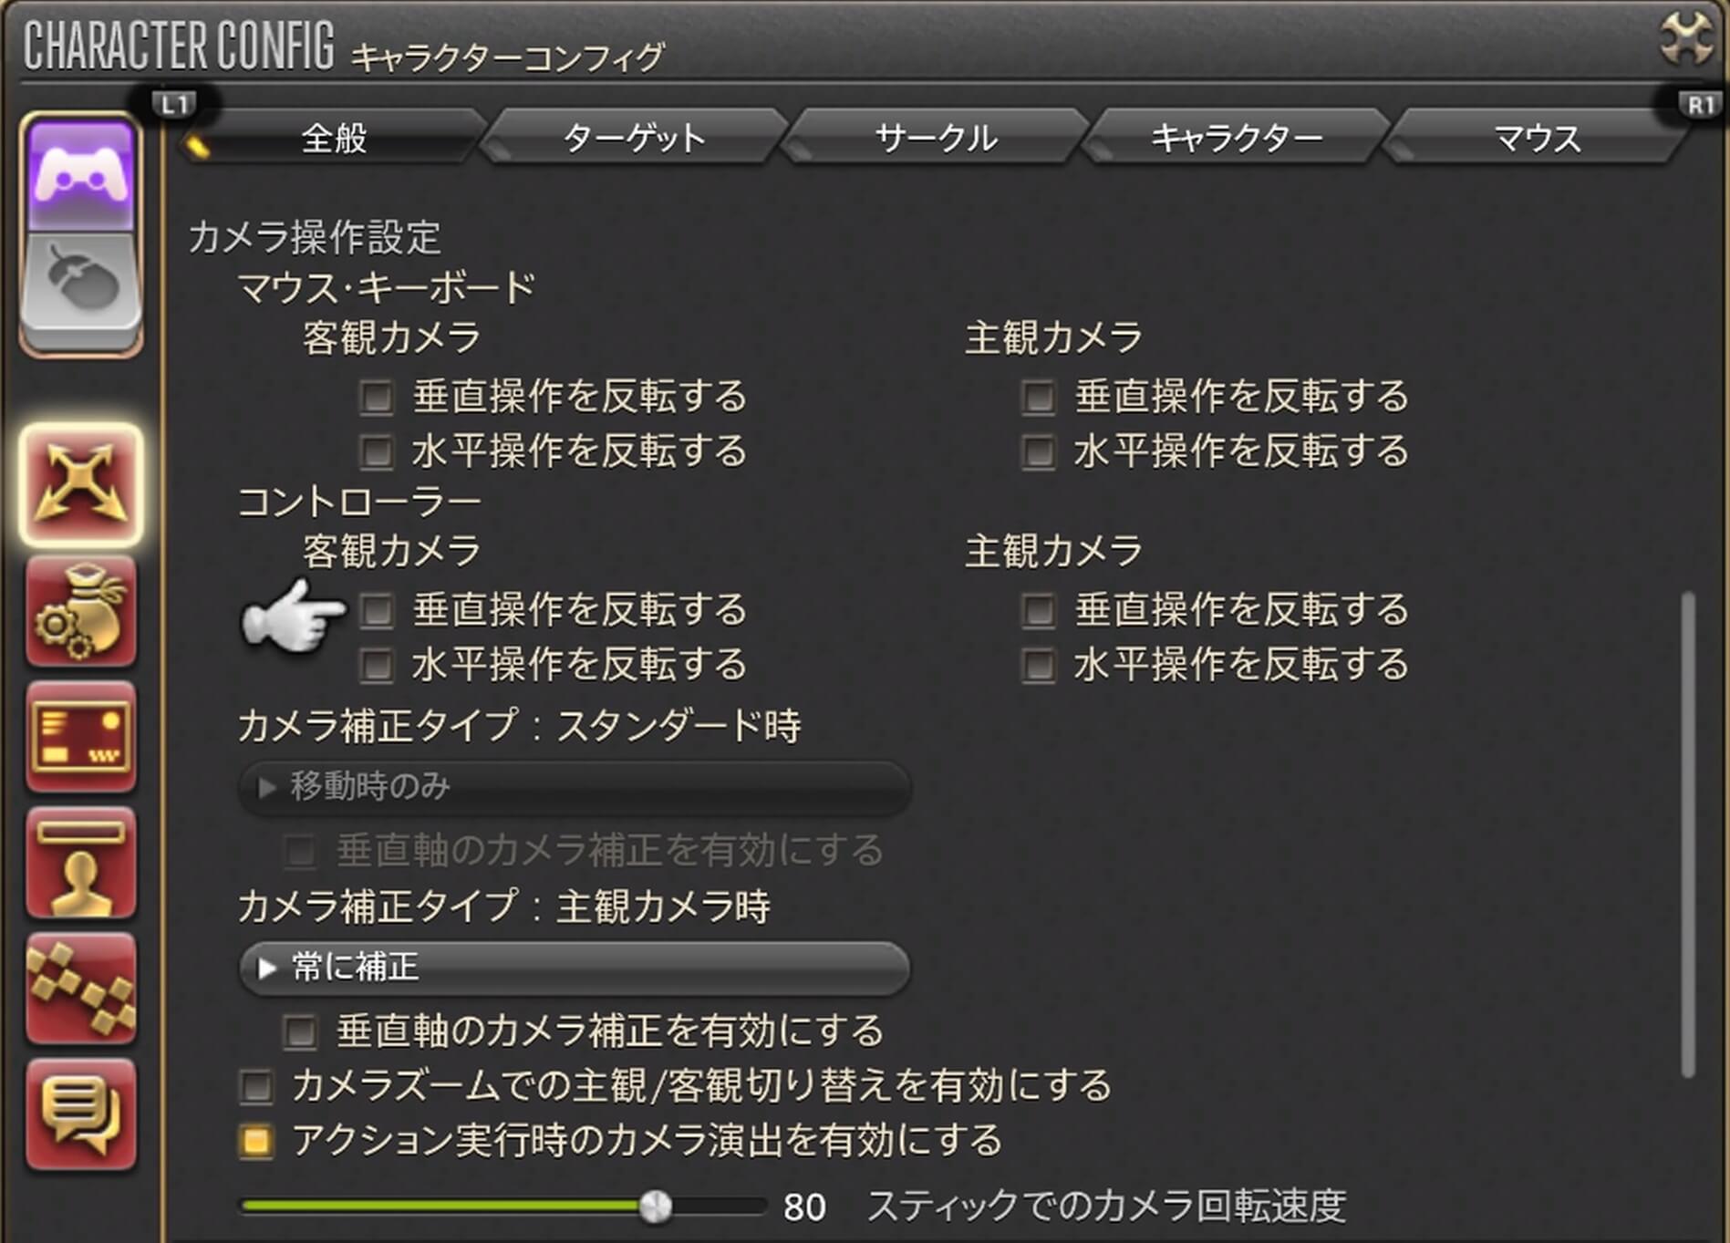Switch to the ターゲット tab
The height and width of the screenshot is (1243, 1730).
635,138
